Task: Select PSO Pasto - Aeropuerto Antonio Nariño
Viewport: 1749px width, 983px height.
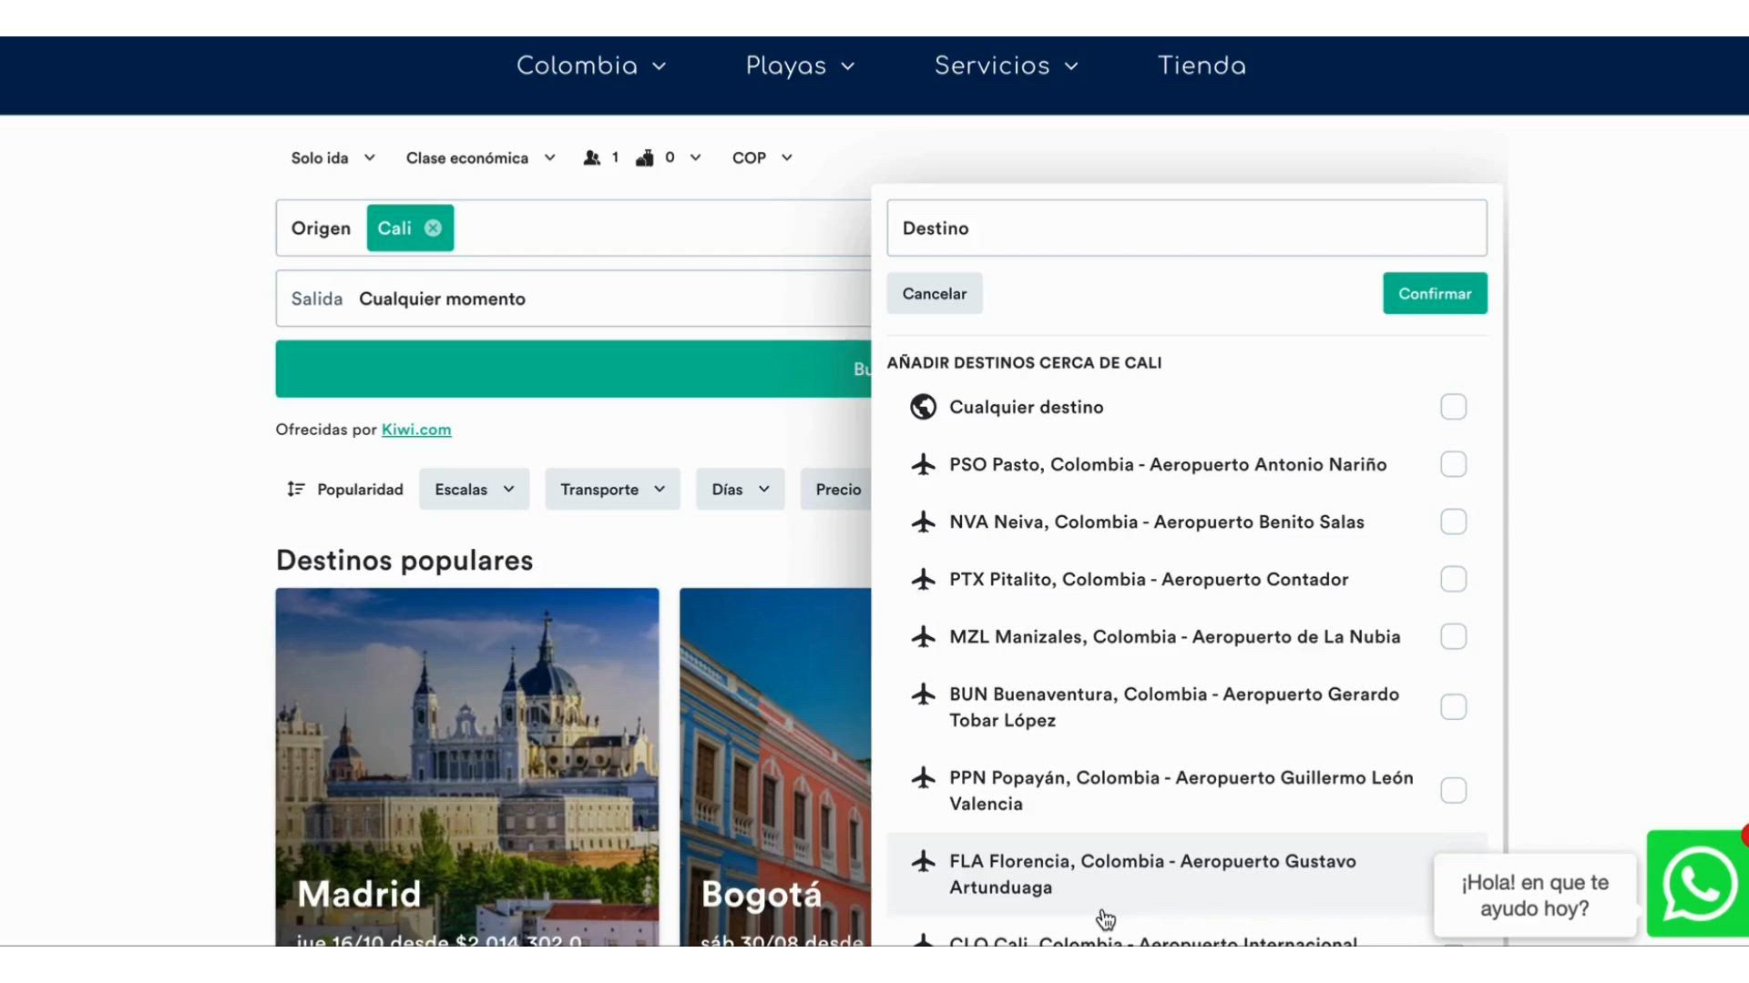Action: [1187, 464]
